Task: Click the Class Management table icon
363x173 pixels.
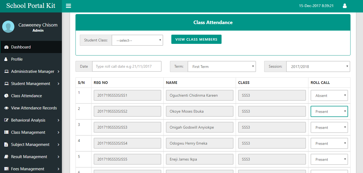Action: tap(7, 132)
